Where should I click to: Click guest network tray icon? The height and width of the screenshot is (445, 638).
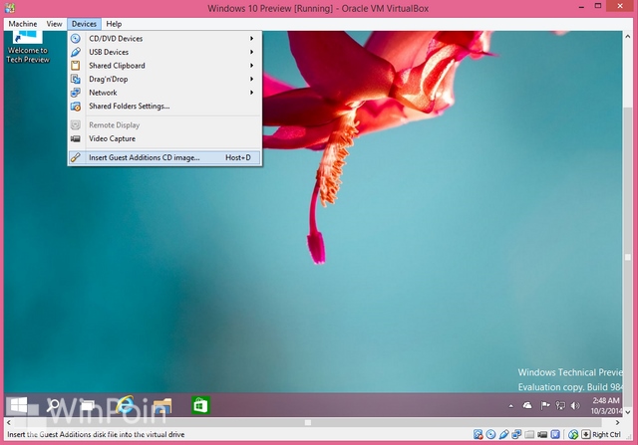click(560, 405)
